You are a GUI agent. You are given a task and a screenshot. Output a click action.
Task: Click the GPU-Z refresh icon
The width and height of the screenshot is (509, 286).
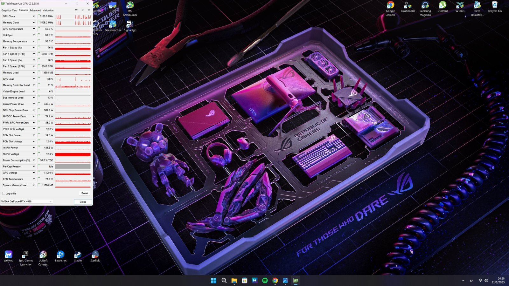(x=83, y=10)
